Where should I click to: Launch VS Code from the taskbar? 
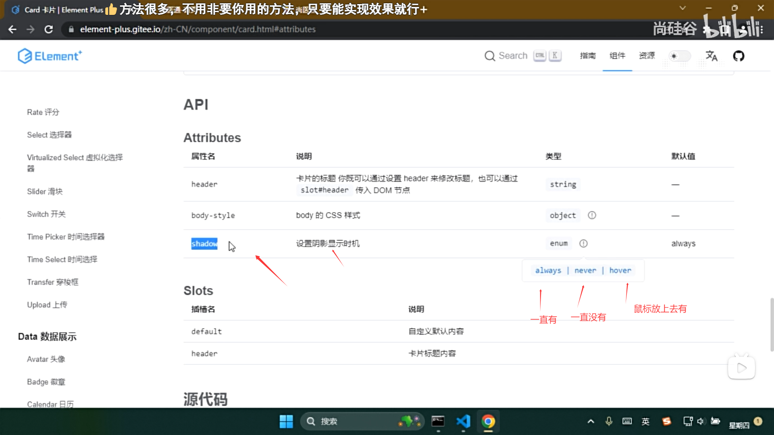pos(463,421)
